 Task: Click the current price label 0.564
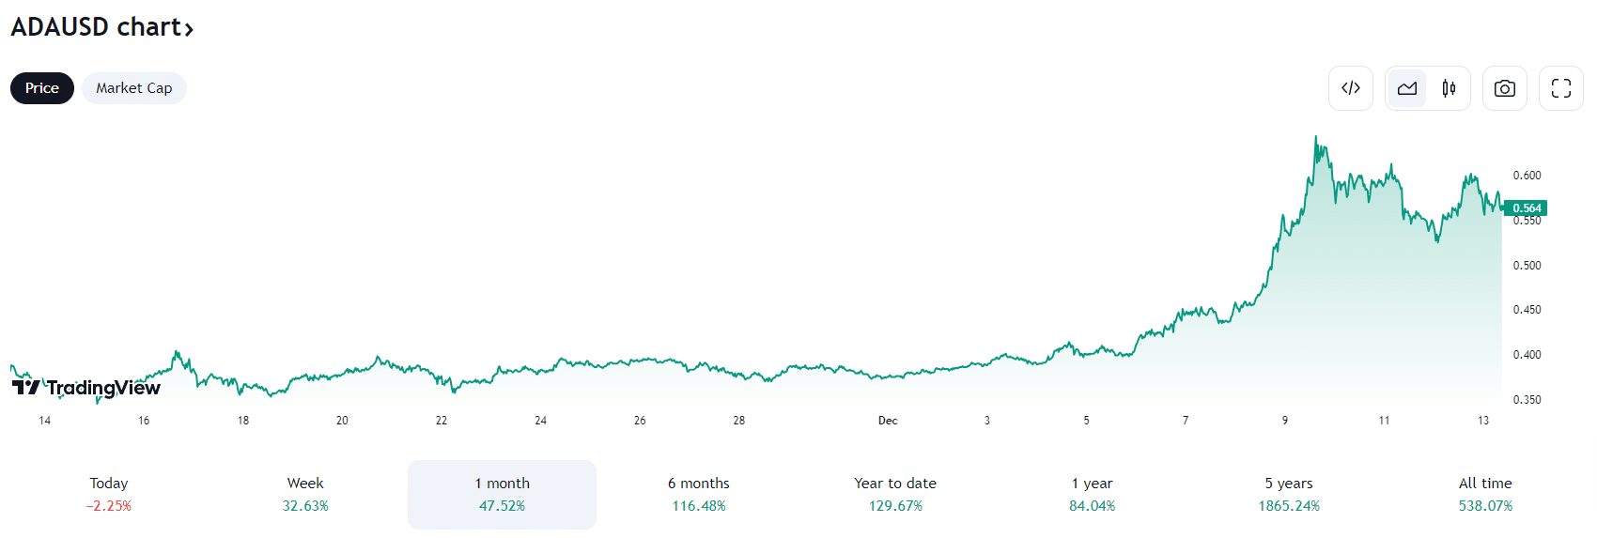1527,208
